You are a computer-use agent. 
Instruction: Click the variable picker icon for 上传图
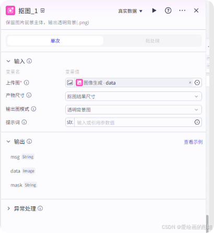[197, 83]
